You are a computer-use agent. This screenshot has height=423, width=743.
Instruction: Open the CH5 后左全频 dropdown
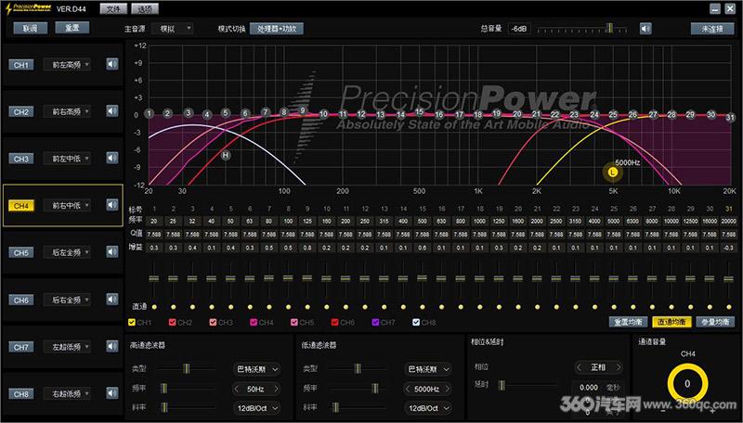pyautogui.click(x=67, y=252)
